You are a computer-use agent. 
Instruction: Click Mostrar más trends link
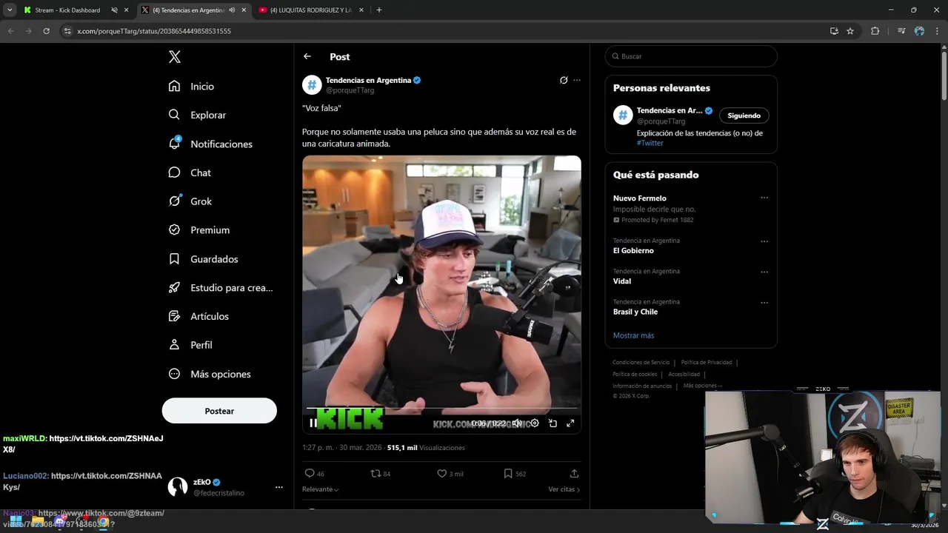tap(633, 335)
